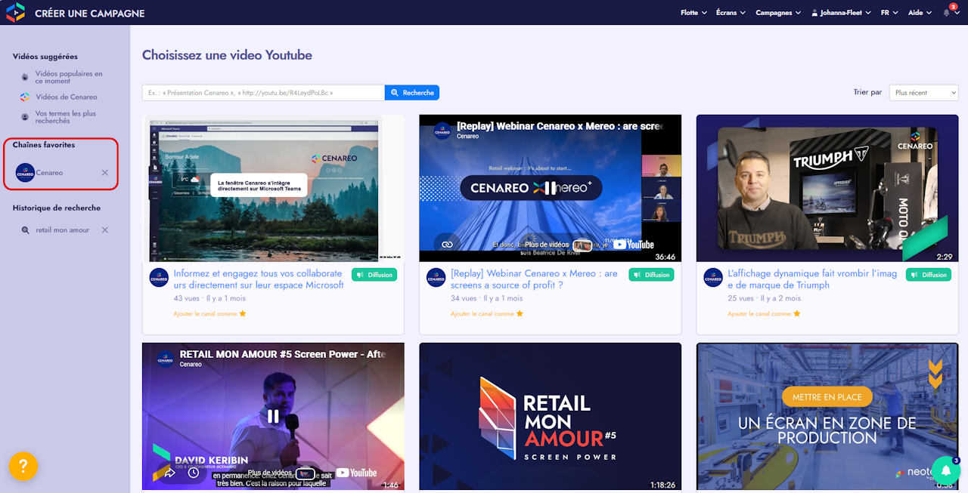The image size is (968, 493).
Task: Click watch later clock on Retail Mon Amour video
Action: pyautogui.click(x=194, y=473)
